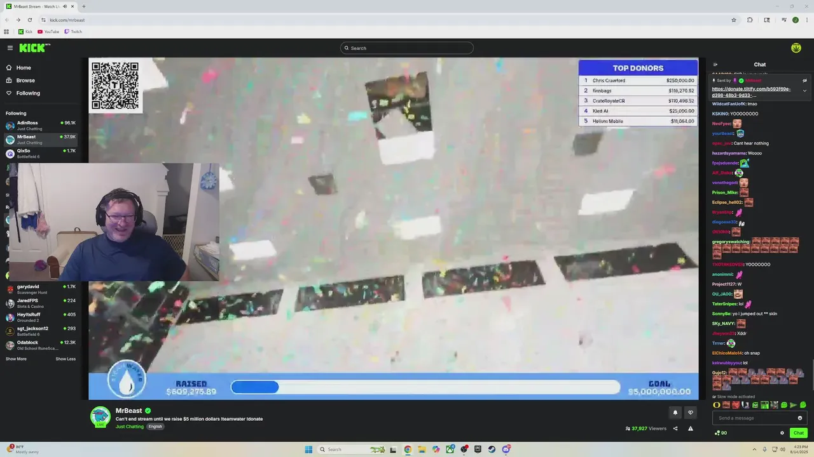Image resolution: width=814 pixels, height=457 pixels.
Task: Open the pinned donate.tiltify.com link
Action: [751, 92]
